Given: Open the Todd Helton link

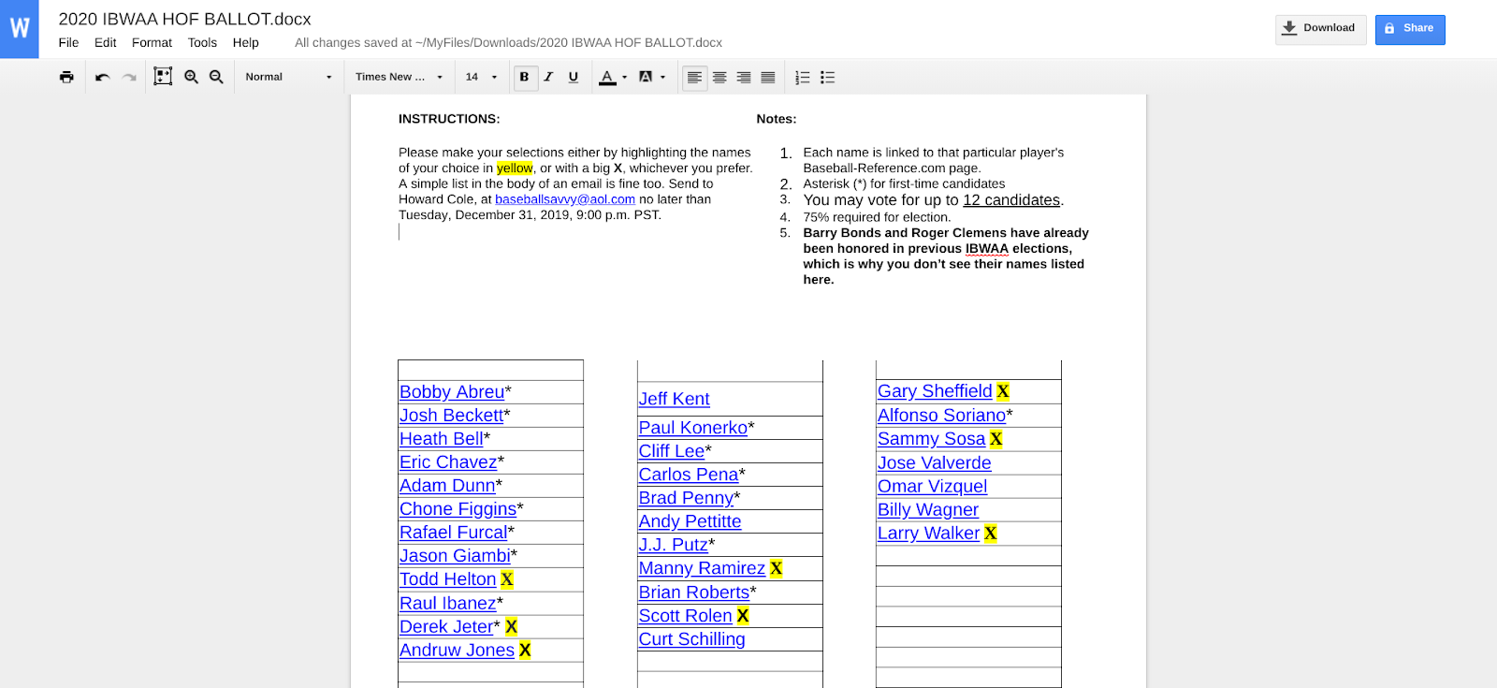Looking at the screenshot, I should pyautogui.click(x=447, y=579).
